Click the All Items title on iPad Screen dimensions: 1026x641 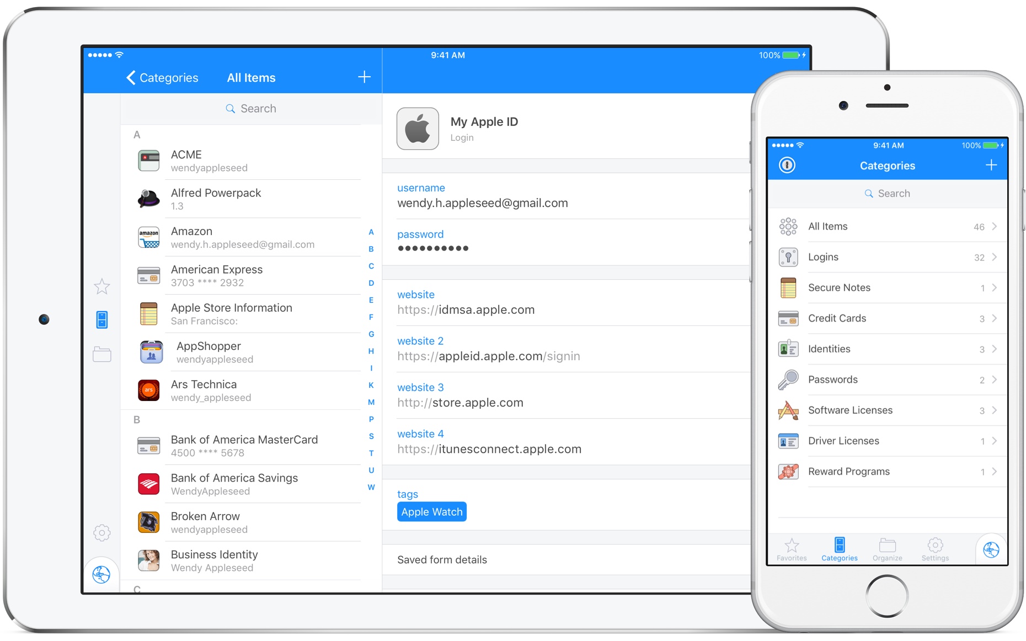252,78
